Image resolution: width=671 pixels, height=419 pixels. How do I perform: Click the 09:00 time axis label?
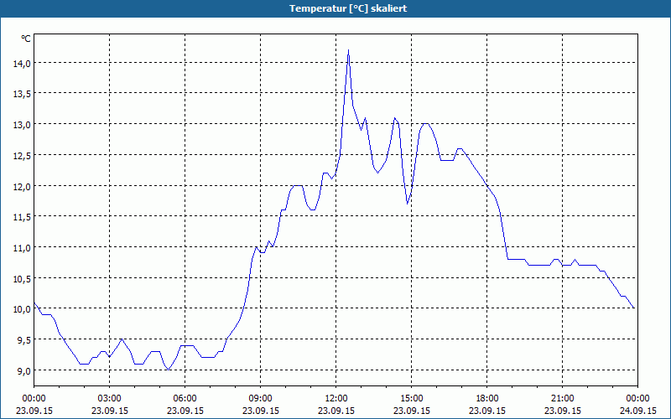[261, 399]
